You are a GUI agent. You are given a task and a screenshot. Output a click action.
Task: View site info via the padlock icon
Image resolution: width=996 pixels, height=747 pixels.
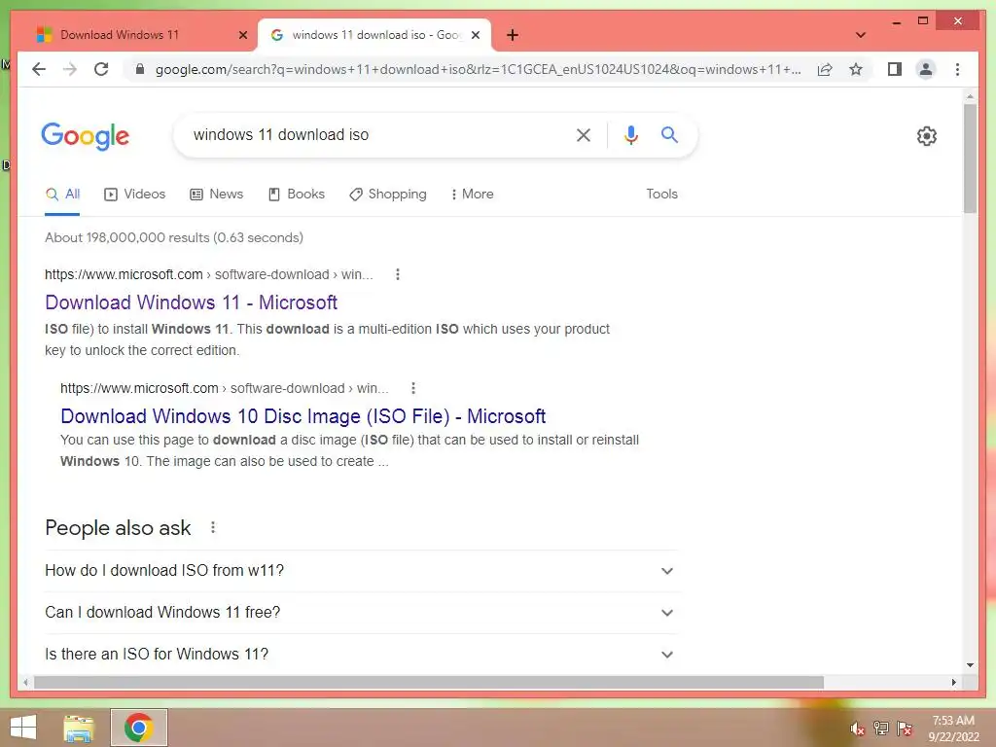coord(140,69)
